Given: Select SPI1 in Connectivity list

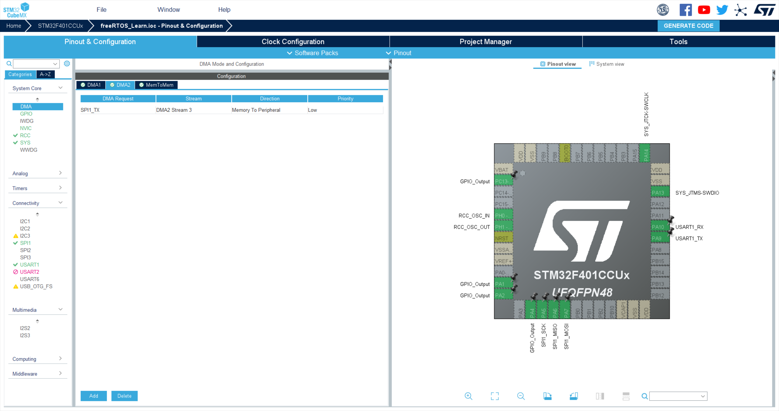Looking at the screenshot, I should click(x=25, y=243).
